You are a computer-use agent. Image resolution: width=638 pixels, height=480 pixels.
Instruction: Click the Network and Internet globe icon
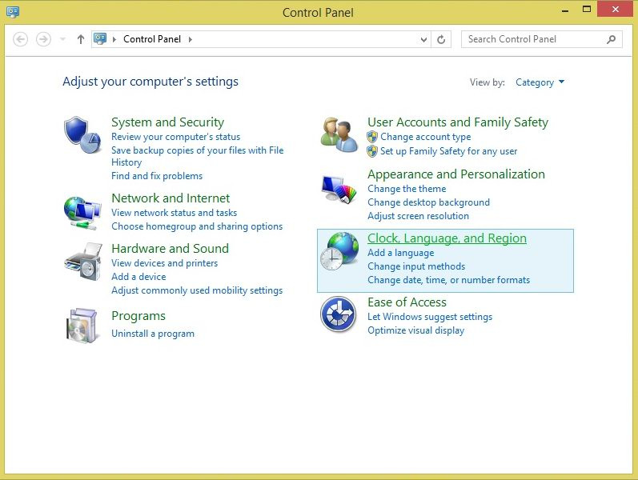[82, 211]
